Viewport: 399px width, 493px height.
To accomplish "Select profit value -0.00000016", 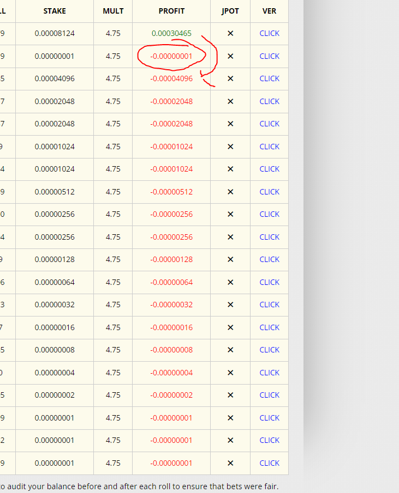I will click(x=171, y=327).
